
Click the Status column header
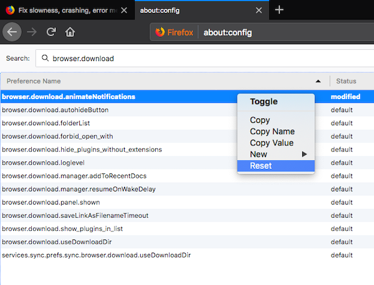[347, 81]
